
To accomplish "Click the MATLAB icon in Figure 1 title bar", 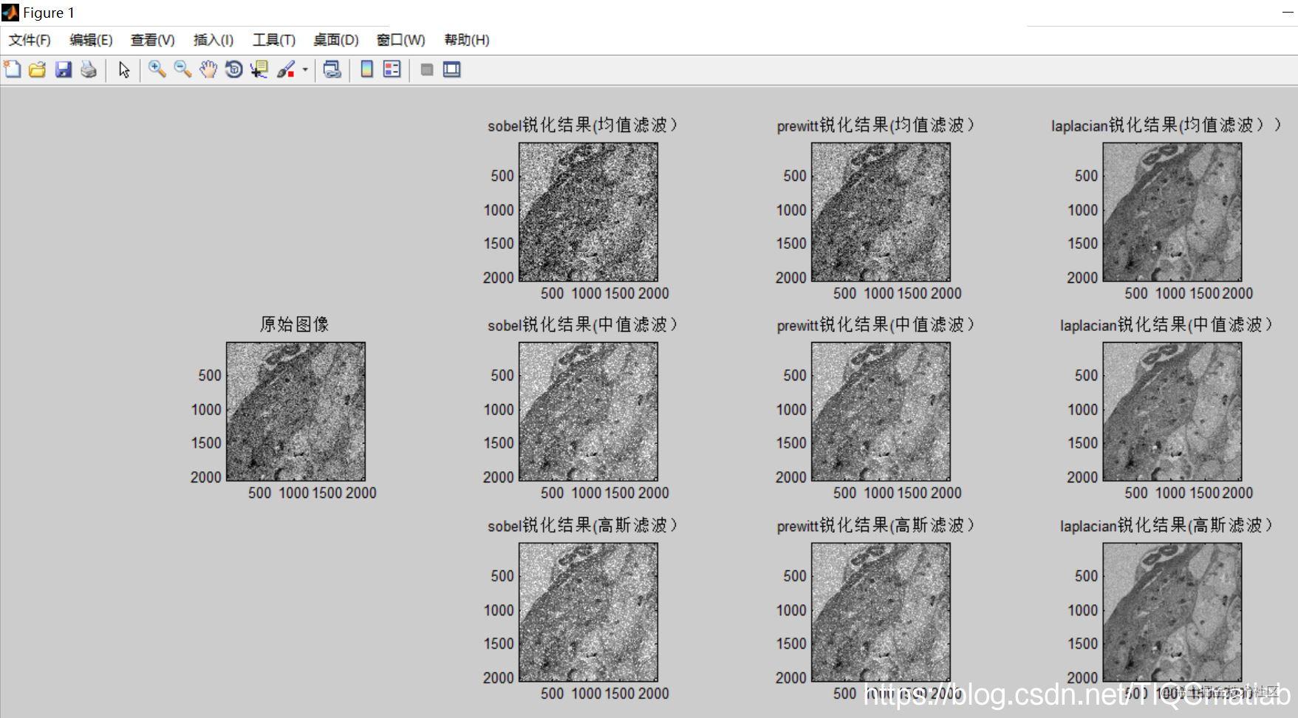I will tap(10, 13).
